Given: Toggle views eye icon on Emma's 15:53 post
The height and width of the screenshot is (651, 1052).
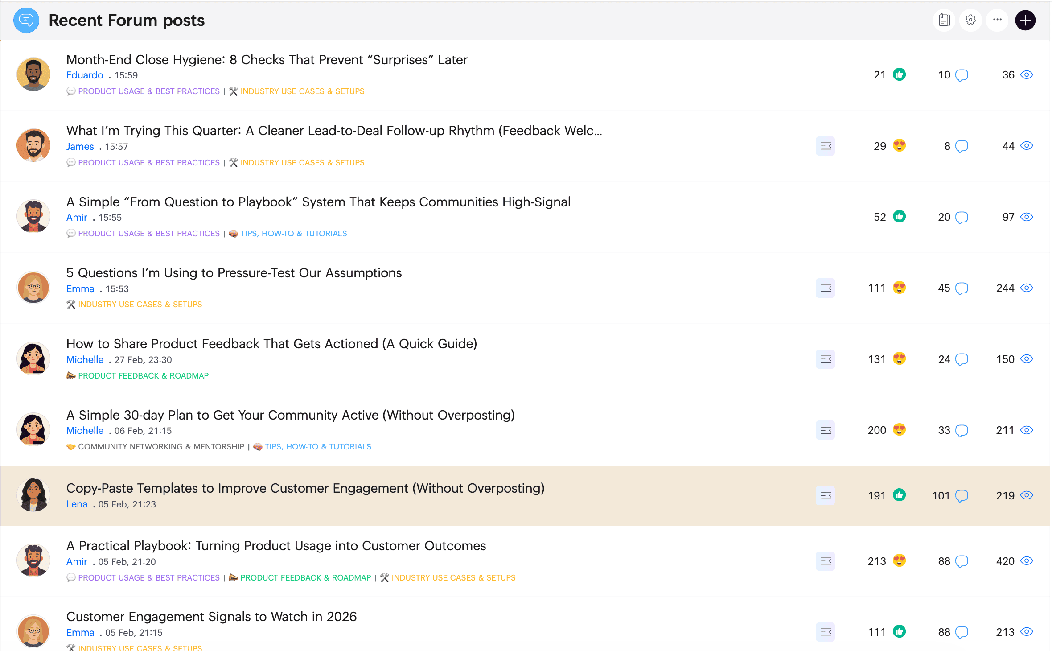Looking at the screenshot, I should (x=1027, y=288).
